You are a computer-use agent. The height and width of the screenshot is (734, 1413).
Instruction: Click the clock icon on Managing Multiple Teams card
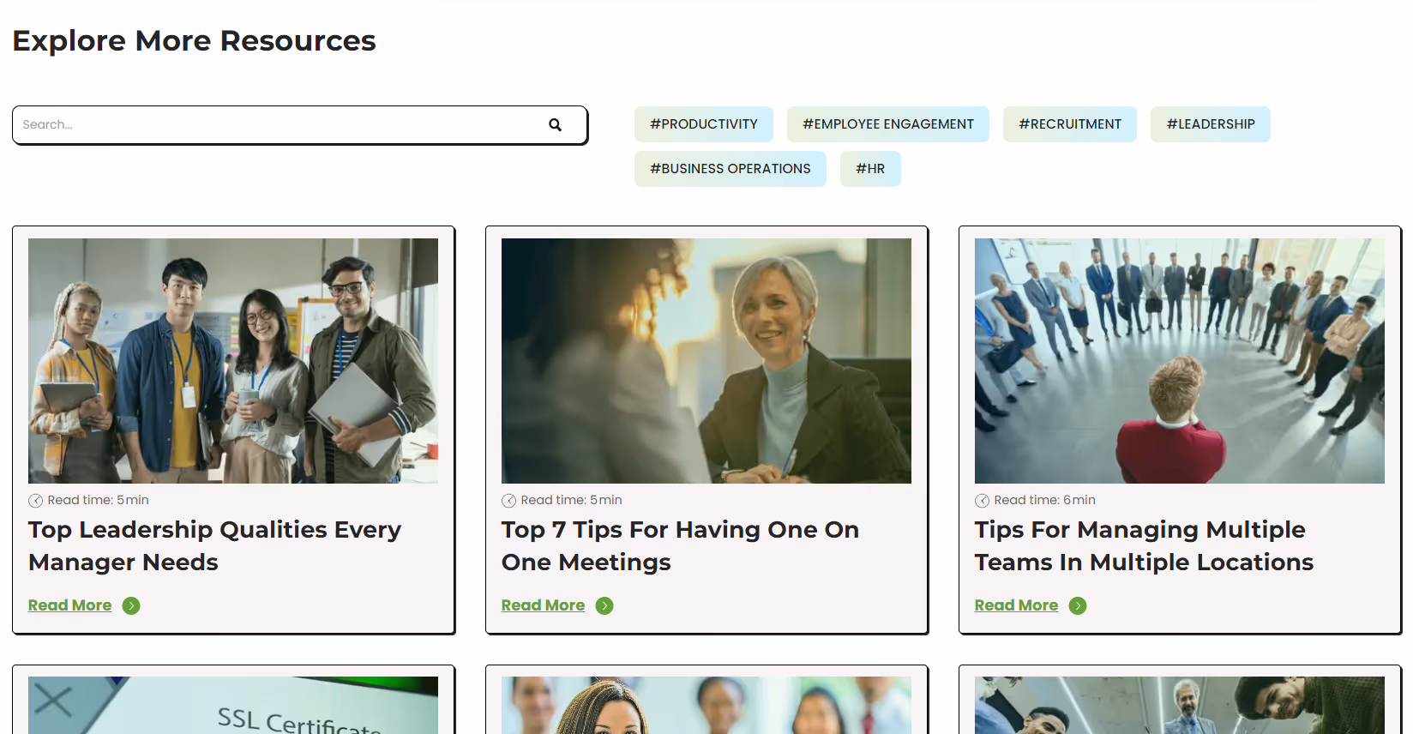tap(982, 501)
